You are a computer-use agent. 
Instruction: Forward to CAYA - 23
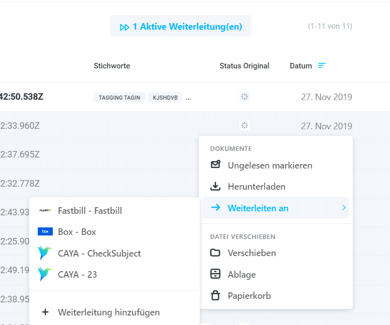tap(114, 275)
